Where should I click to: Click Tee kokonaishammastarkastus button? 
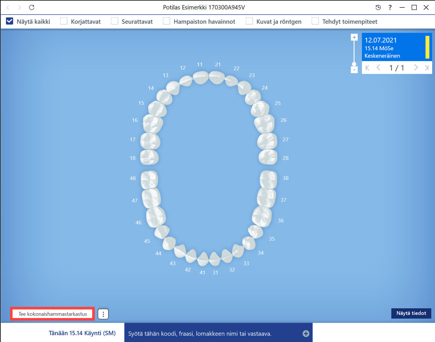pos(53,314)
